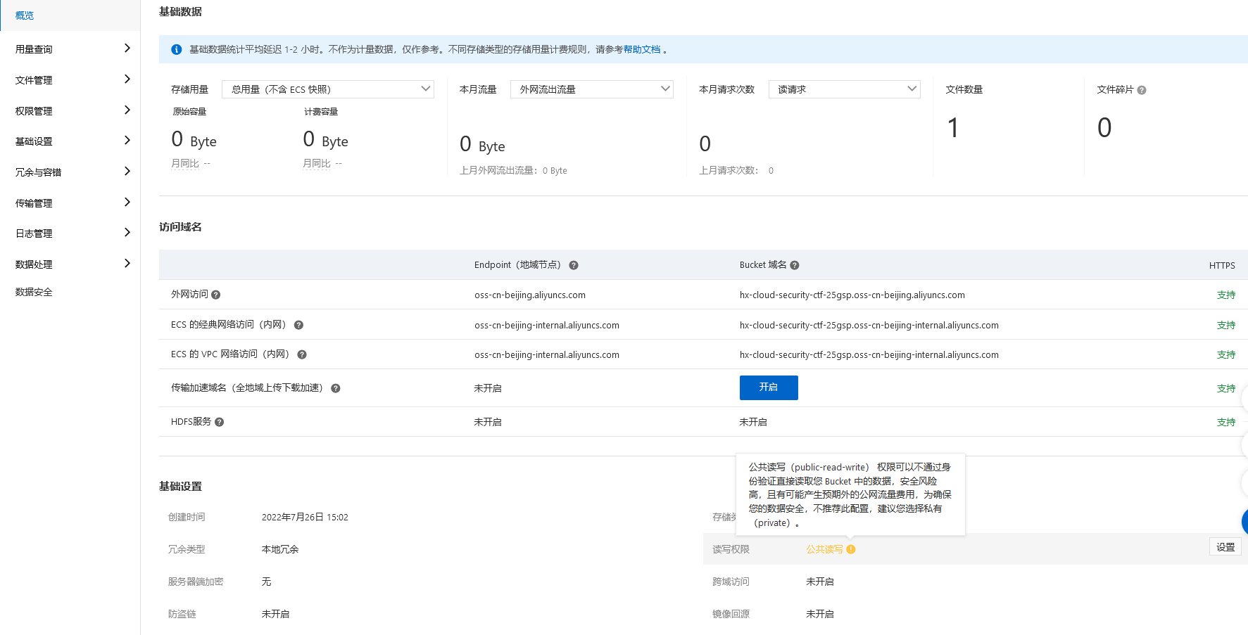This screenshot has height=635, width=1248.
Task: Click creation time 2022年7月26日 15:02
Action: tap(305, 517)
